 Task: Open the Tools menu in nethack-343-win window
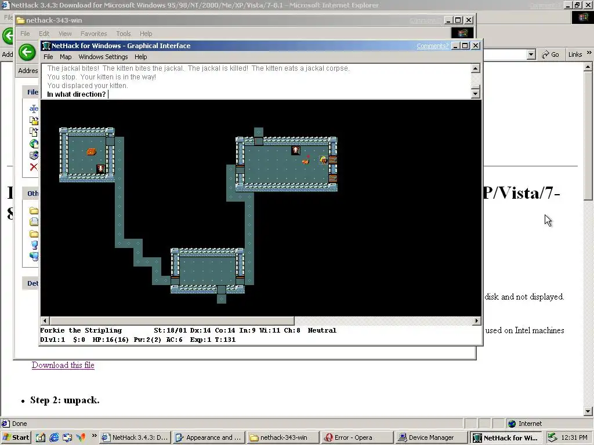123,34
